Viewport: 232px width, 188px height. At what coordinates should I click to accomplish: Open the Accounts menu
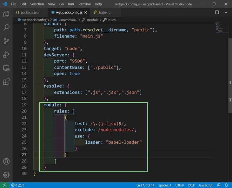(x=6, y=161)
